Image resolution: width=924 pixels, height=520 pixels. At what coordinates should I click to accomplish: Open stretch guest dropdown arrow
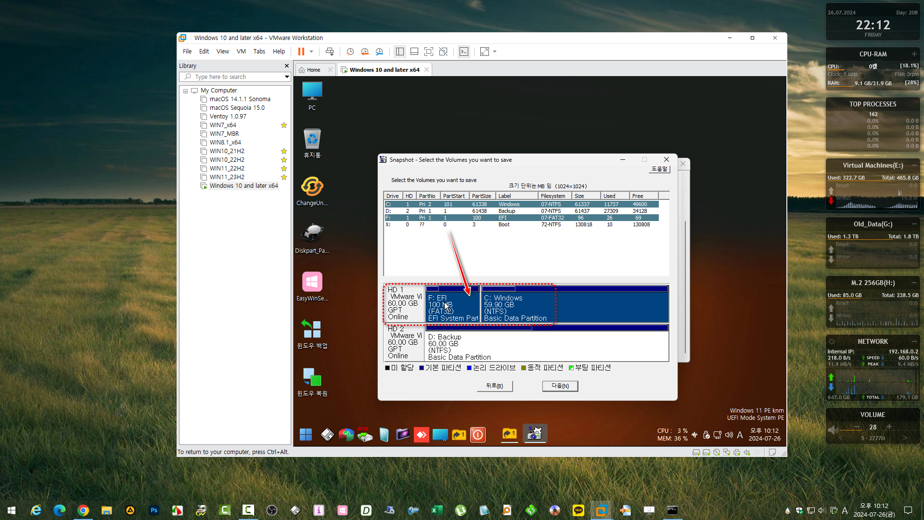tap(495, 52)
